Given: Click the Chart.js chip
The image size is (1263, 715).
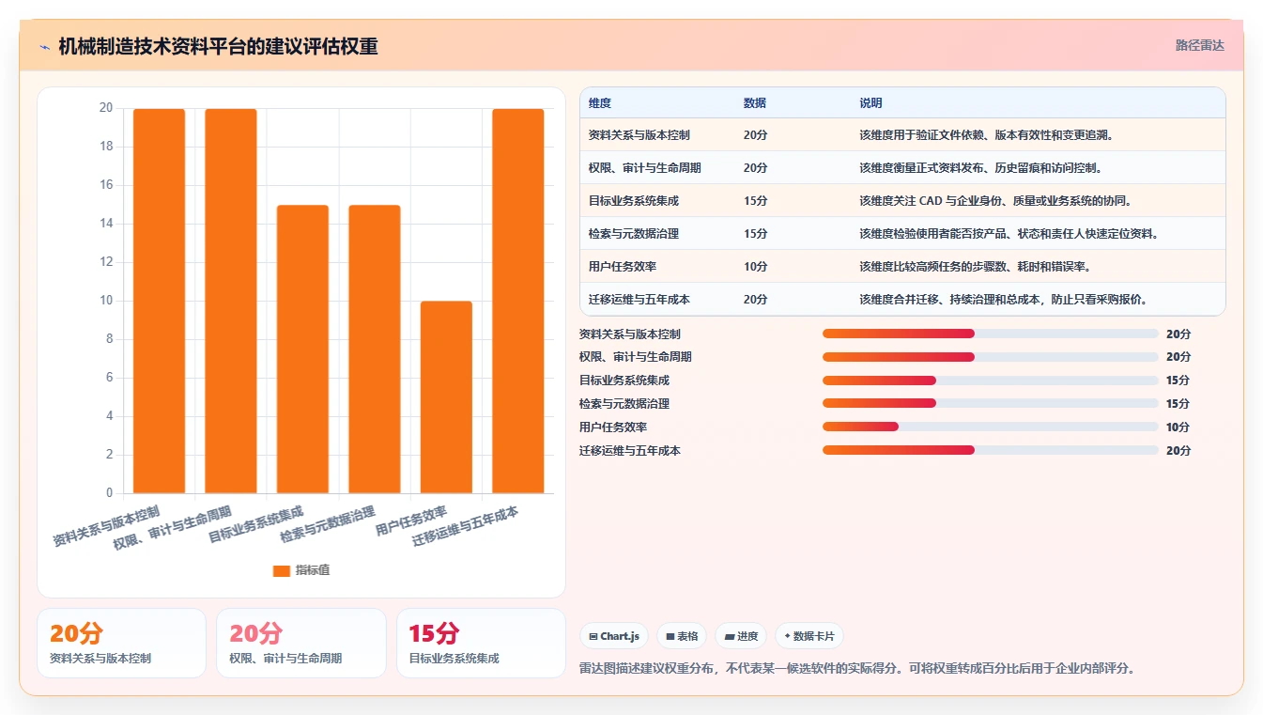Looking at the screenshot, I should (x=614, y=636).
